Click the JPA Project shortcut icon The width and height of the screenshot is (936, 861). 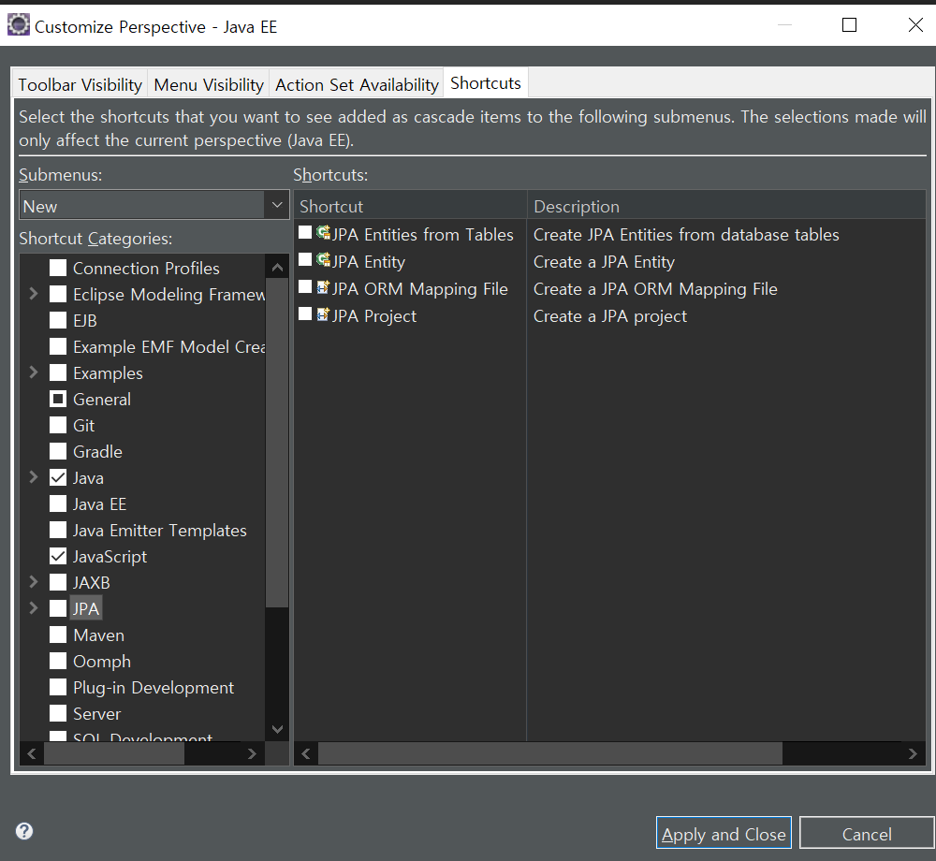click(x=323, y=314)
